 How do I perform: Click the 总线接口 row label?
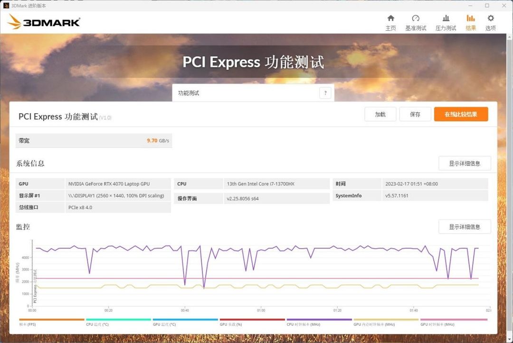pyautogui.click(x=28, y=207)
